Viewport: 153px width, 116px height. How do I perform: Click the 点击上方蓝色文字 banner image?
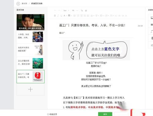96,50
